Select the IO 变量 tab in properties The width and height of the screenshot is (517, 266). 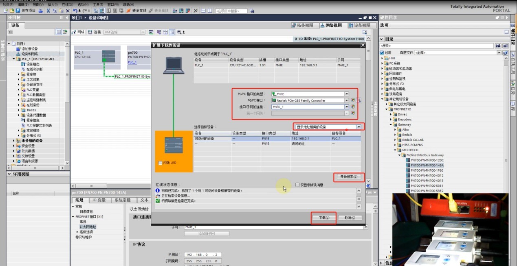point(99,200)
